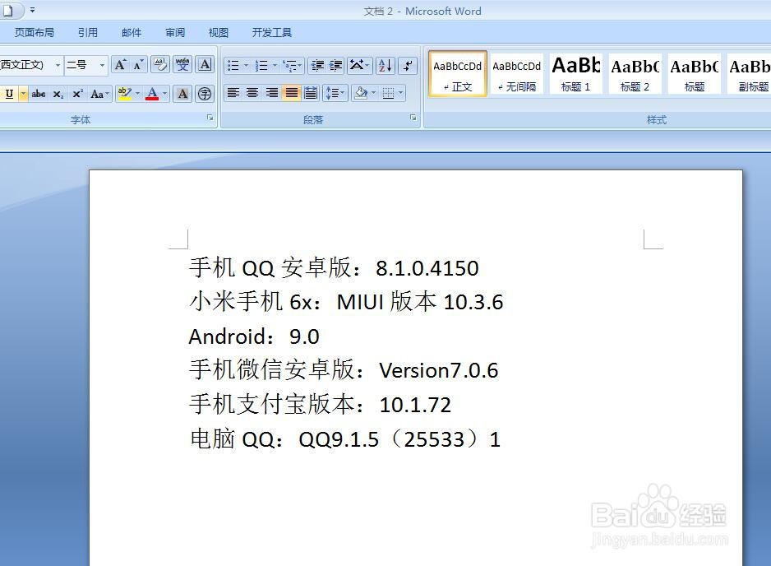Toggle underline formatting
Screen dimensions: 771x566
[9, 94]
